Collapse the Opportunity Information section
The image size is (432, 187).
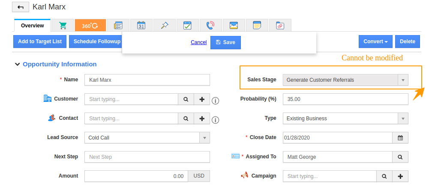tap(17, 65)
